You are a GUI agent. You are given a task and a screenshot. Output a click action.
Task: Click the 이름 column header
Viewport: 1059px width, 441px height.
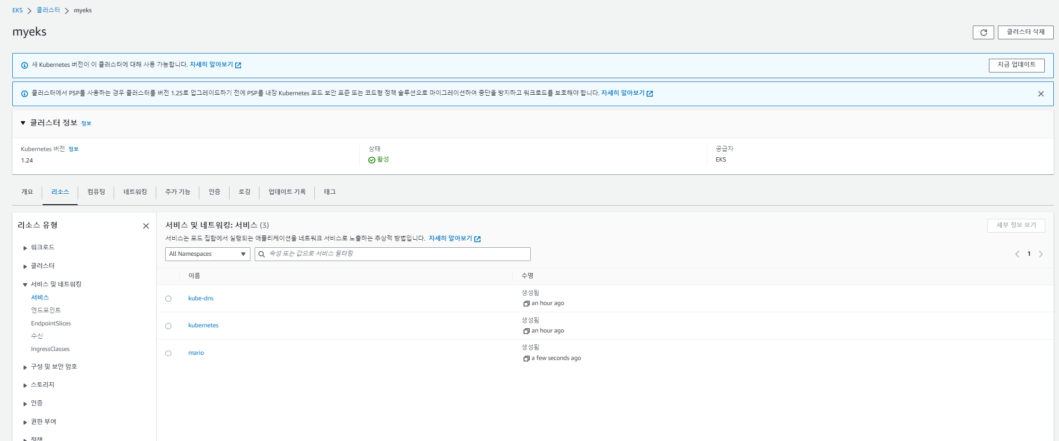click(194, 276)
